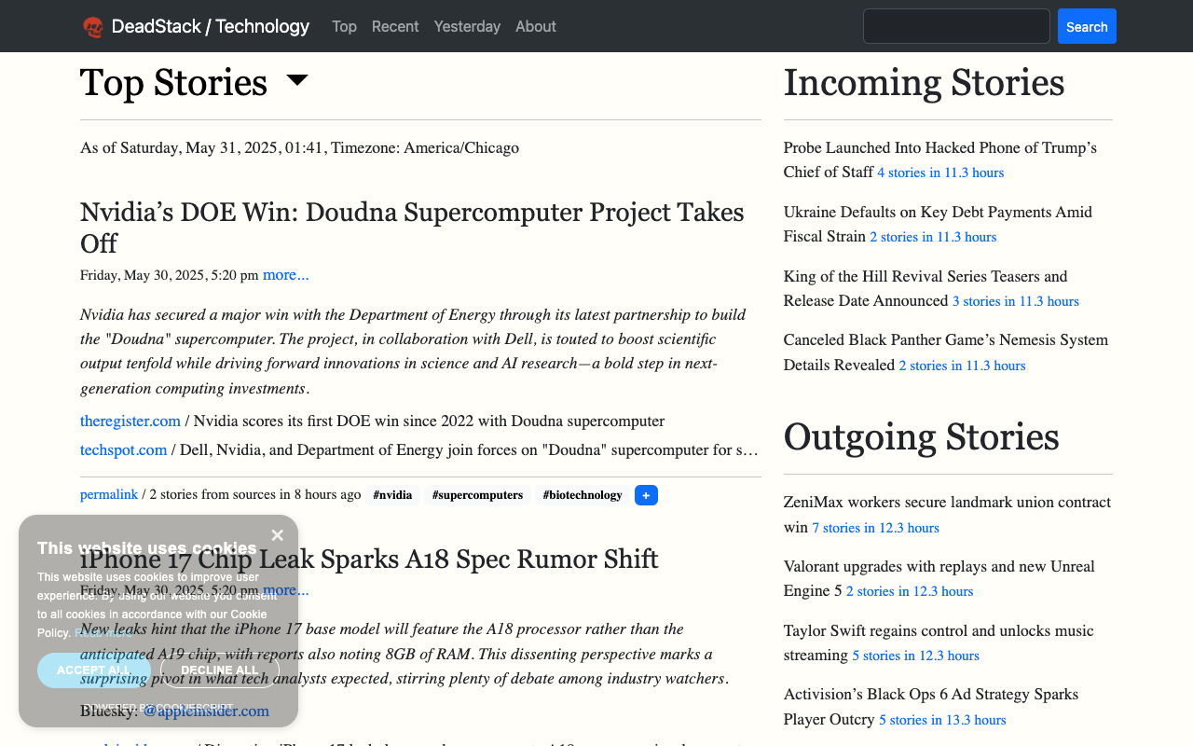Open the @appleinsider.com Bluesky link
Image resolution: width=1193 pixels, height=746 pixels.
coord(206,711)
